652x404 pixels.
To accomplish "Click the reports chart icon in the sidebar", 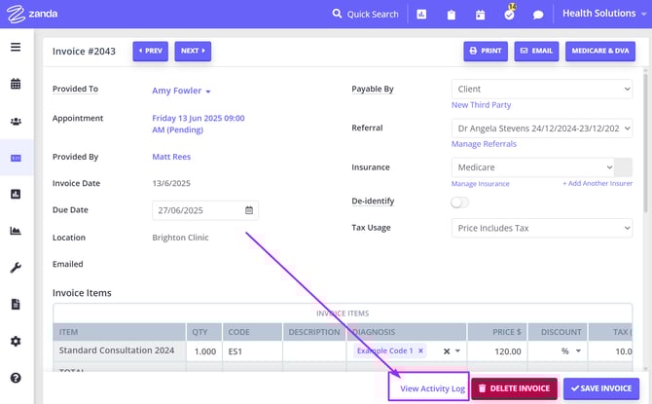I will (x=16, y=231).
